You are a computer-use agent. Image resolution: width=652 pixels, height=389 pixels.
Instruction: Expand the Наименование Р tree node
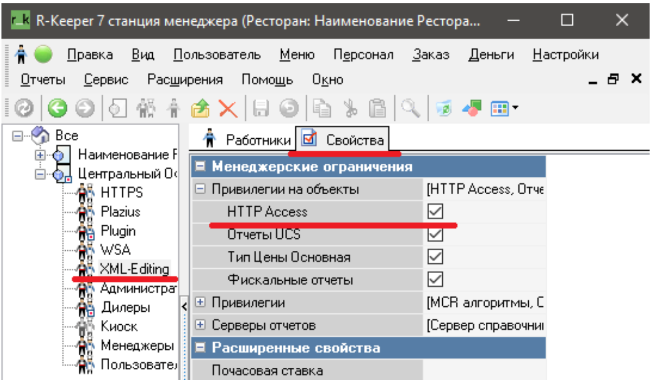41,156
